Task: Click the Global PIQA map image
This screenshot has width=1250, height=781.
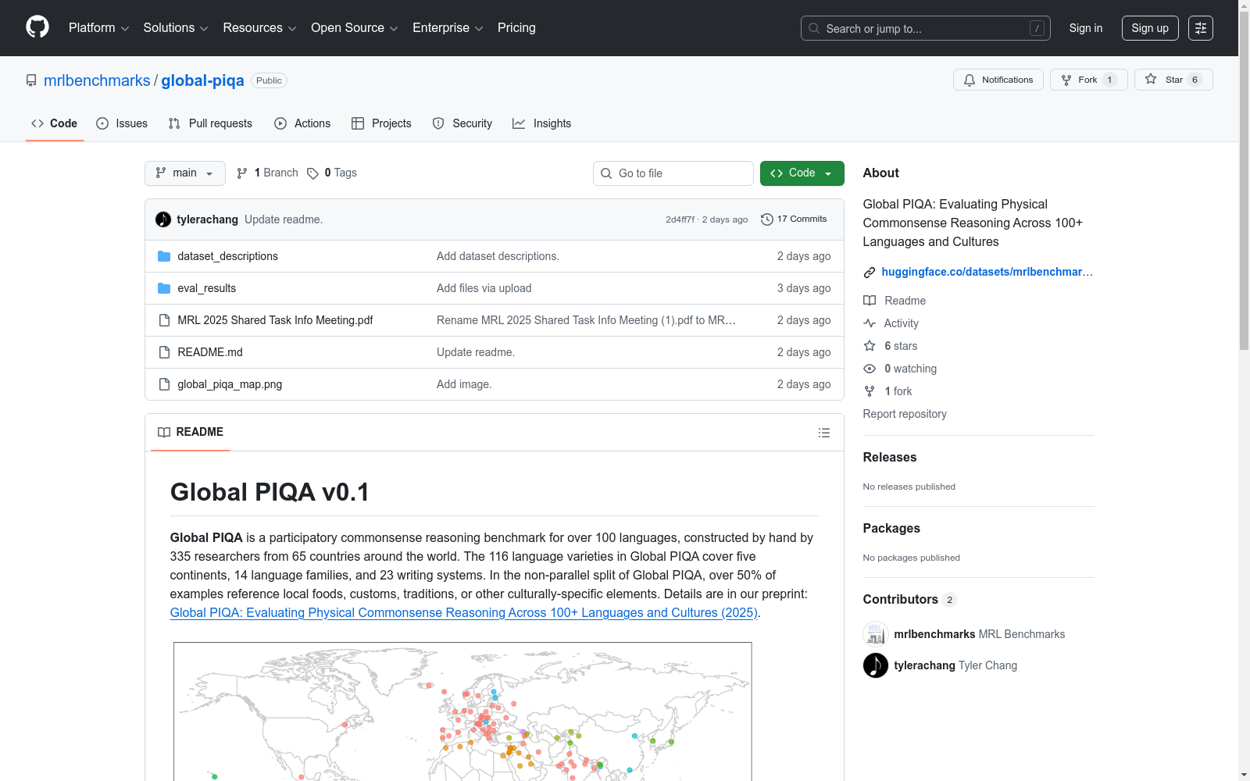Action: pyautogui.click(x=462, y=711)
